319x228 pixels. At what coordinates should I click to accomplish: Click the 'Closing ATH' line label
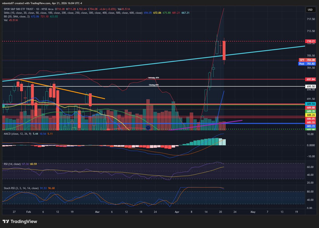coord(154,85)
